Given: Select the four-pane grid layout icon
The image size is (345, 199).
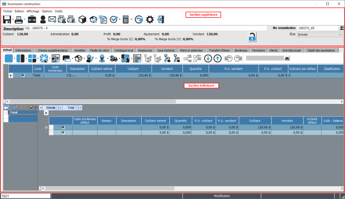Looking at the screenshot, I should [x=32, y=58].
